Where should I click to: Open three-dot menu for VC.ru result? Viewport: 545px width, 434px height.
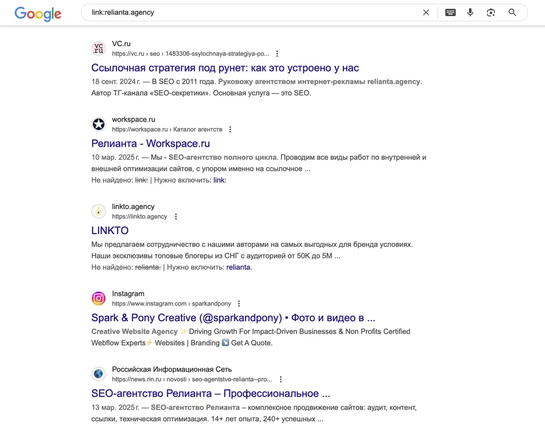(277, 54)
